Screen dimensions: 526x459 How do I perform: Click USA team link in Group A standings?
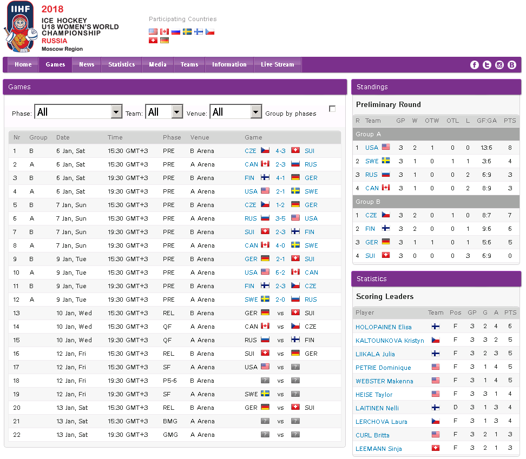372,148
